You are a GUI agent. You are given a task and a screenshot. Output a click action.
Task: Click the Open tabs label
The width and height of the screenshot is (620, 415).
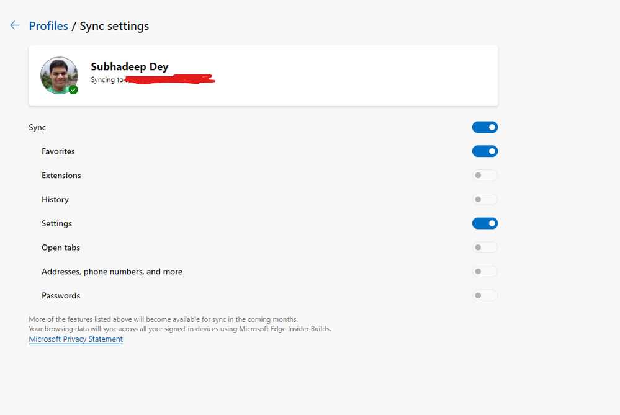click(60, 248)
